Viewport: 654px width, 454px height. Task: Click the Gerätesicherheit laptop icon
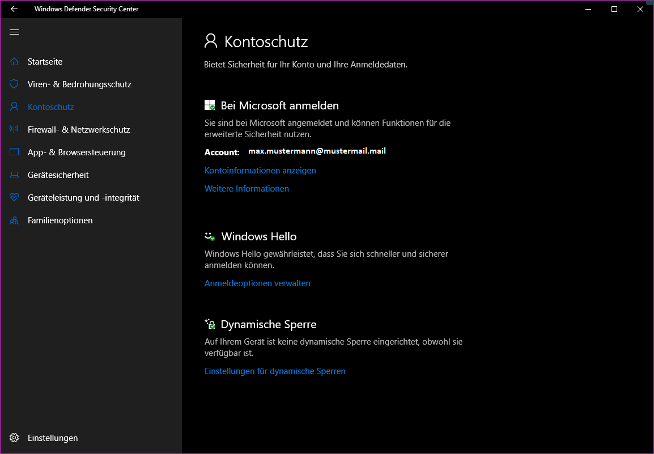[14, 175]
